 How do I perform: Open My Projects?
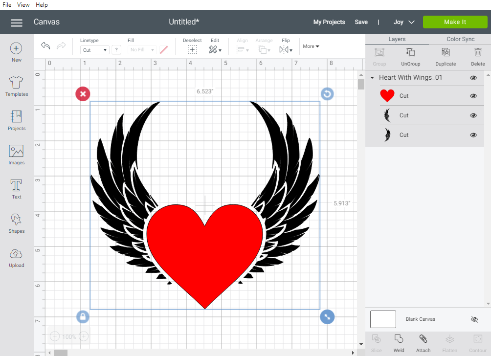click(329, 22)
